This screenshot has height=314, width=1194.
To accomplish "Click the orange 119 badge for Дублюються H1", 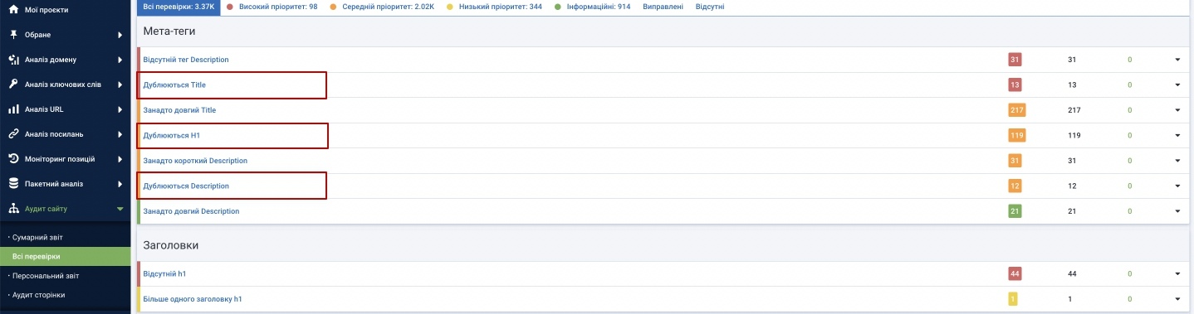I will (x=1017, y=135).
